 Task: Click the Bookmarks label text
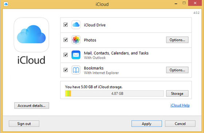(94, 68)
